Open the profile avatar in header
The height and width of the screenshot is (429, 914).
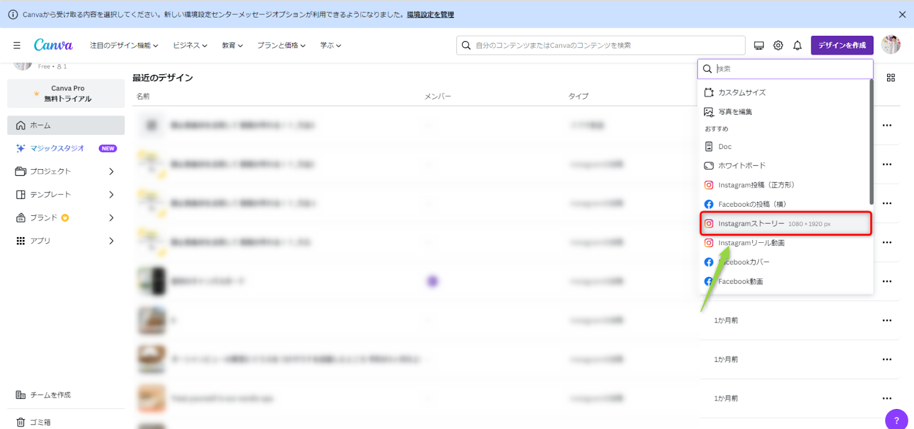click(x=891, y=45)
